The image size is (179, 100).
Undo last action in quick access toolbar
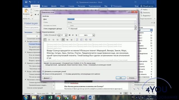point(30,2)
